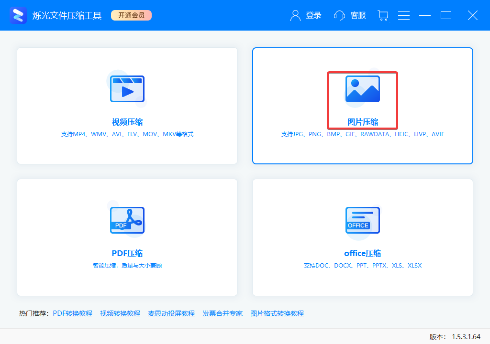Open the office压缩 compression tool
This screenshot has width=490, height=344.
[x=362, y=253]
